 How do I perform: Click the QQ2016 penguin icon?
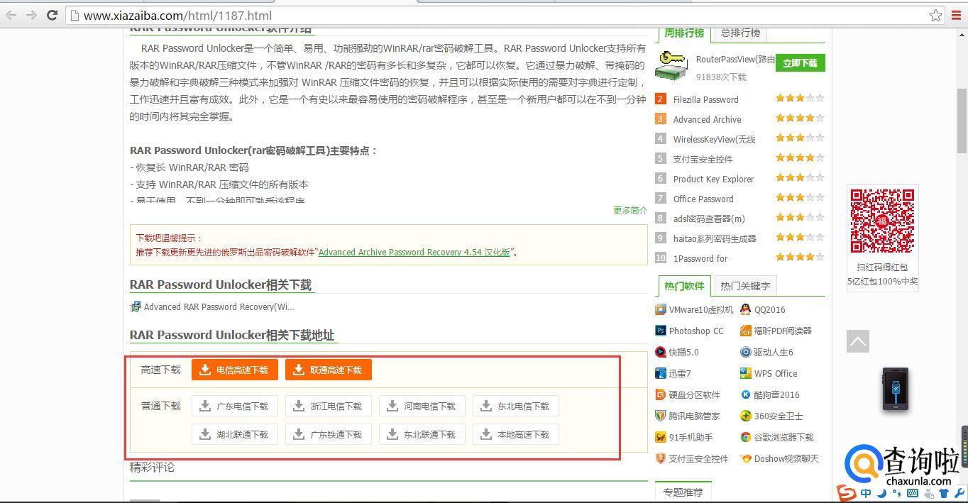point(745,309)
